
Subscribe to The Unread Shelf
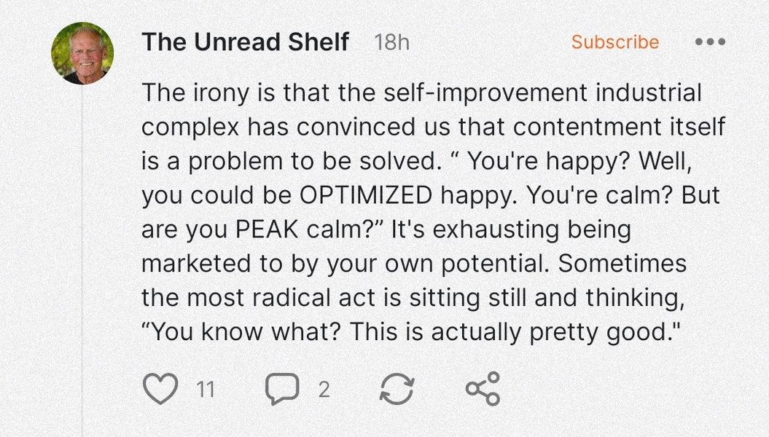615,42
